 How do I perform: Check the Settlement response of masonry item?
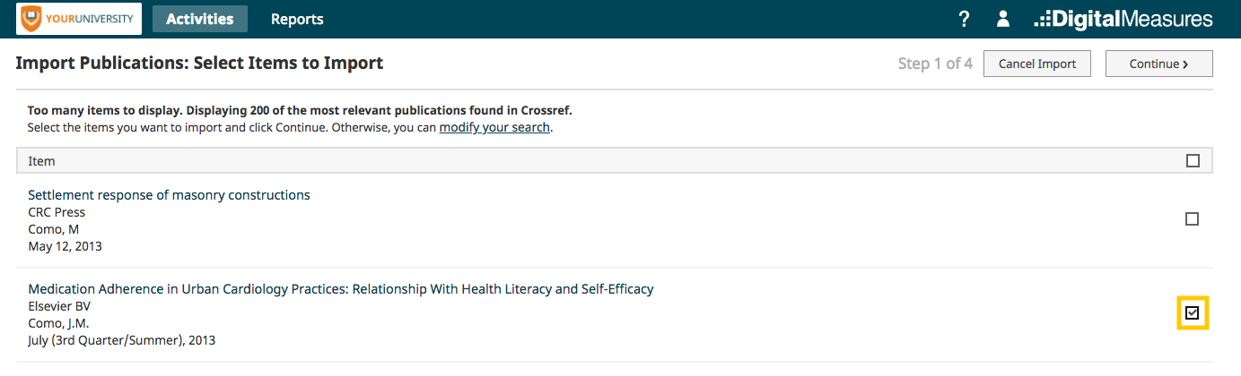(1193, 219)
